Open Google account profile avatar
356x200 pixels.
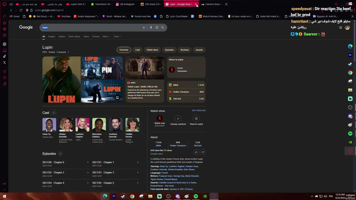click(x=347, y=27)
